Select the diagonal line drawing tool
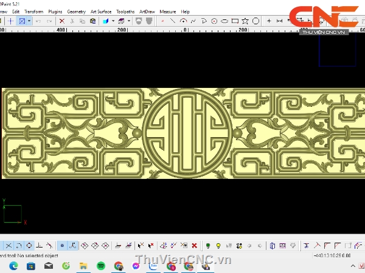Viewport: 365px width, 273px height. tap(173, 21)
